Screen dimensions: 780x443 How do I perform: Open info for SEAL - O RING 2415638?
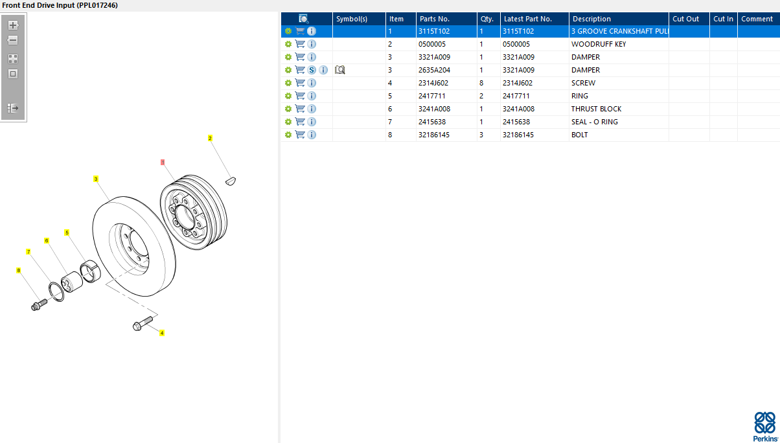tap(312, 122)
